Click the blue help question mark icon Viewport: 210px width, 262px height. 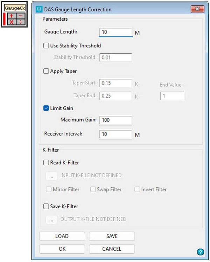[x=200, y=252]
